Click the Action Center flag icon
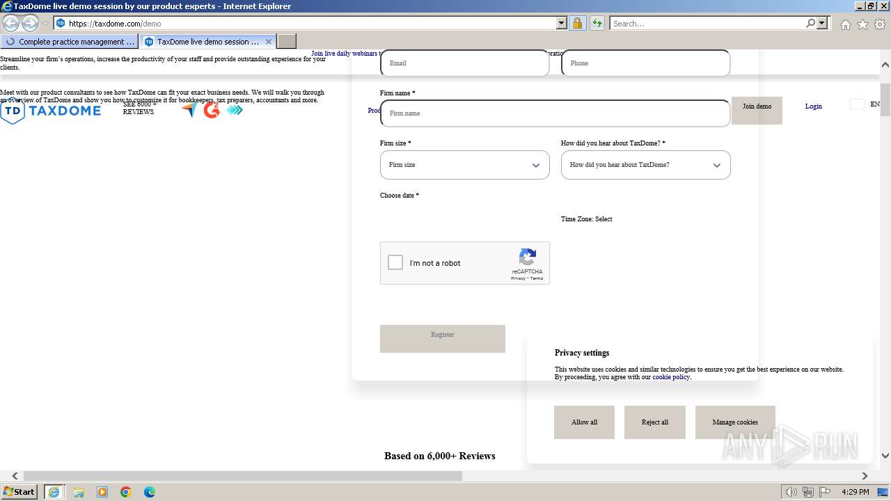 coord(825,492)
